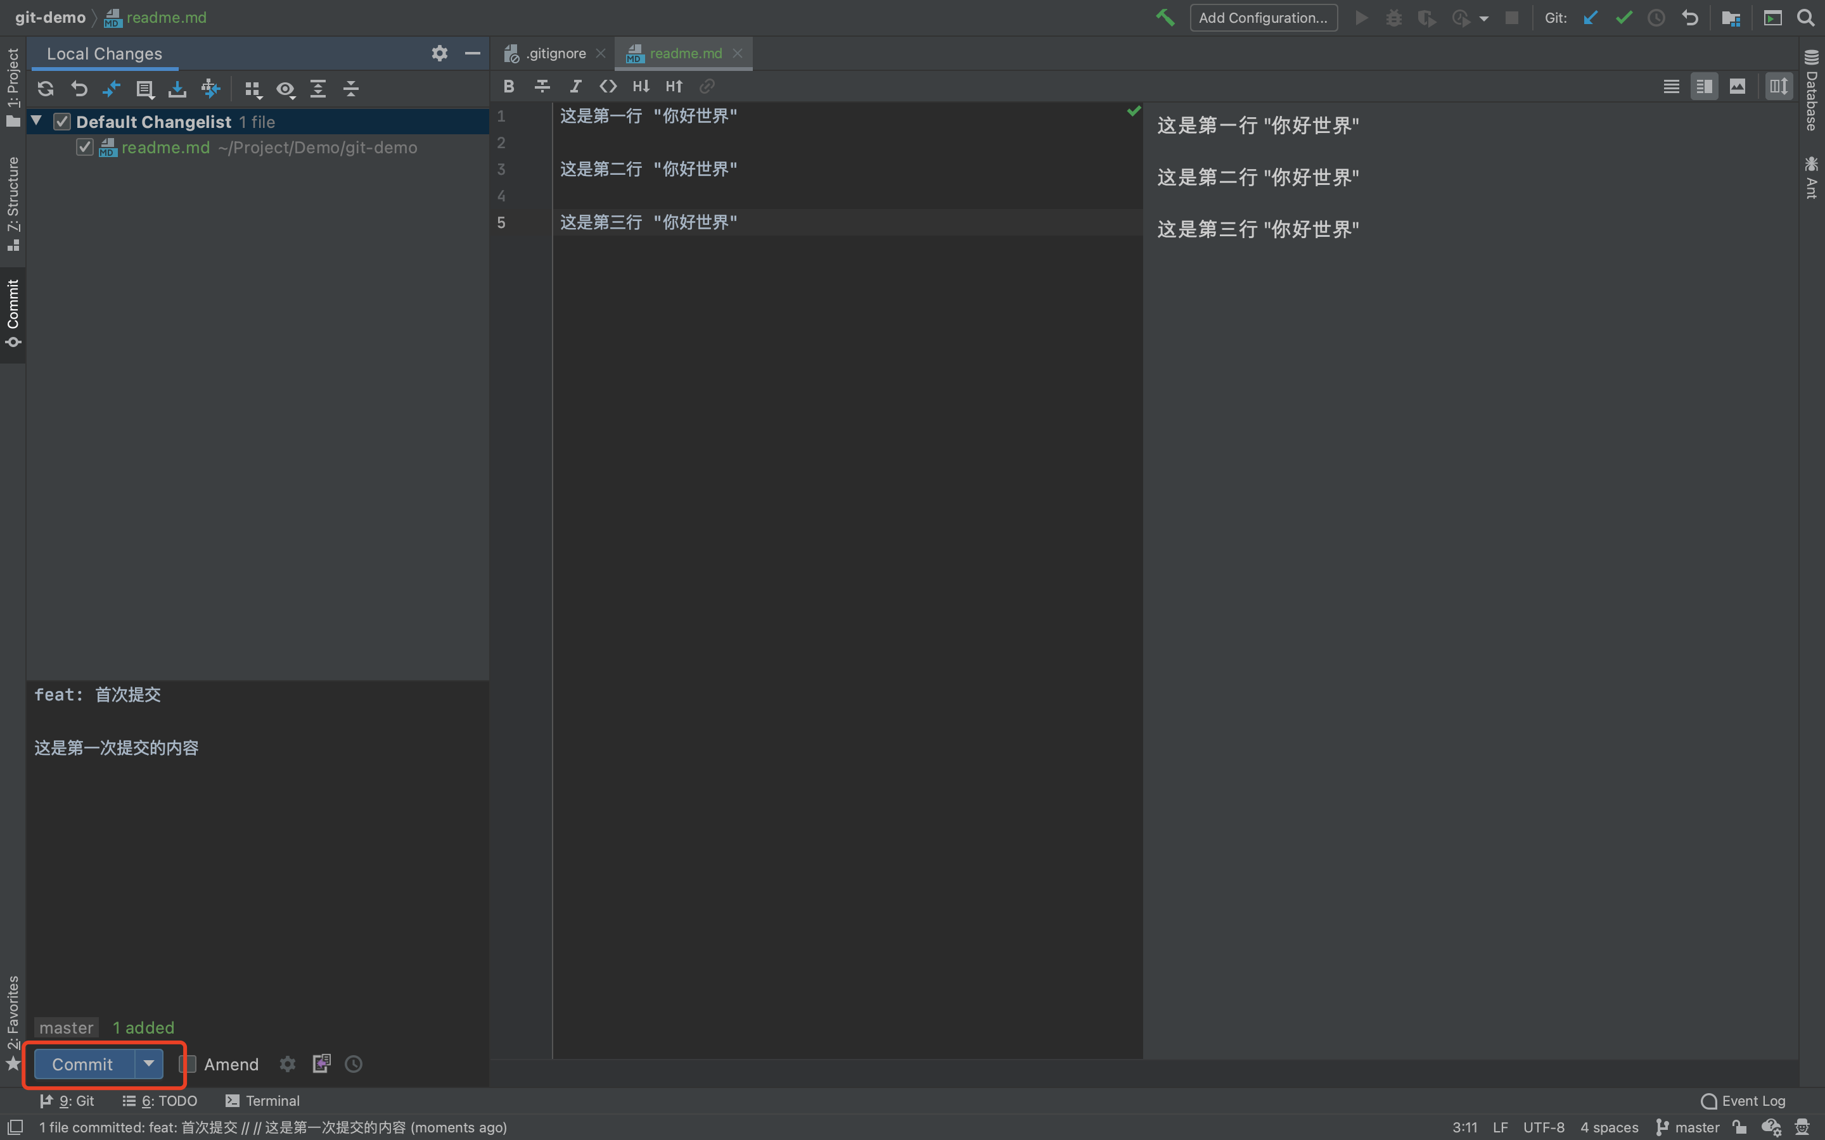This screenshot has width=1825, height=1140.
Task: Toggle bold formatting in markdown toolbar
Action: 509,87
